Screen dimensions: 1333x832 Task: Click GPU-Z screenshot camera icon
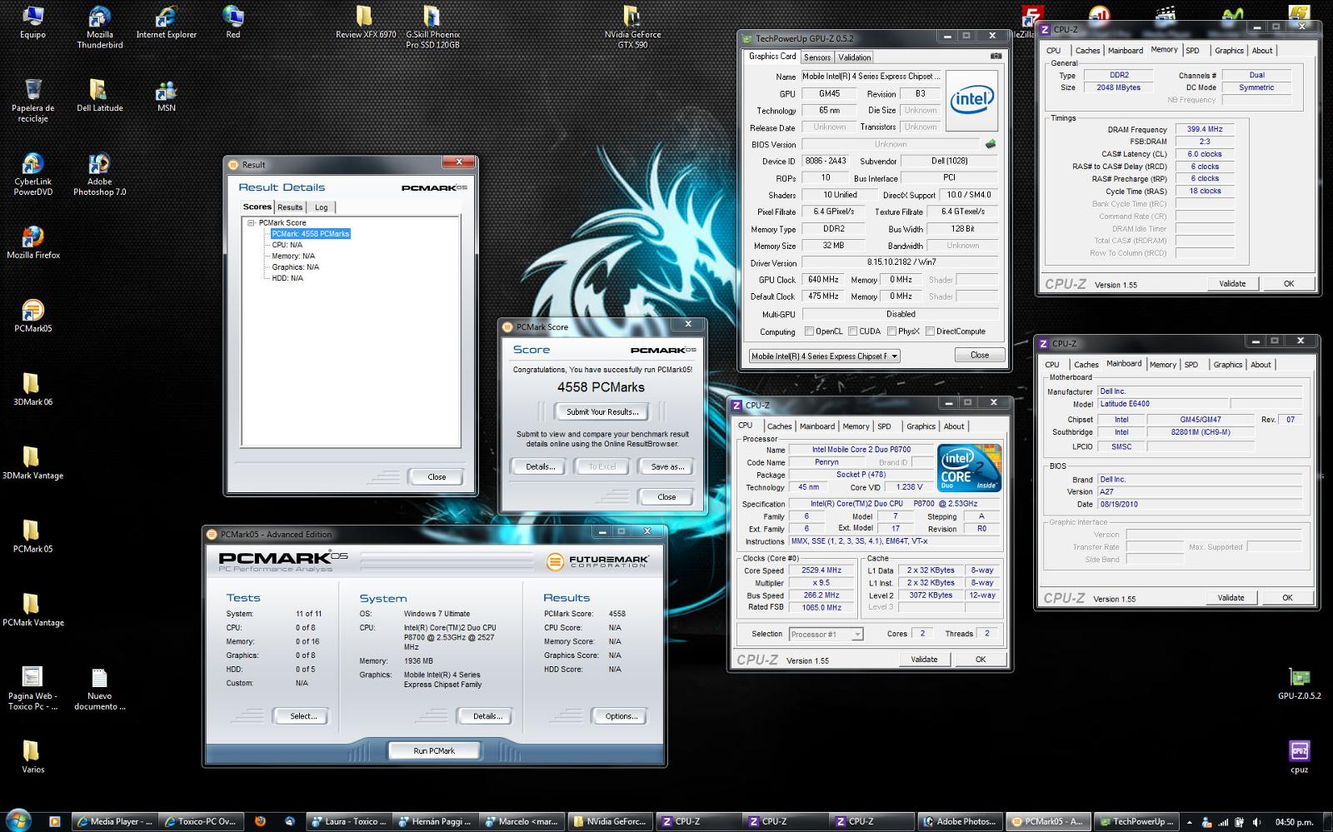click(x=996, y=56)
